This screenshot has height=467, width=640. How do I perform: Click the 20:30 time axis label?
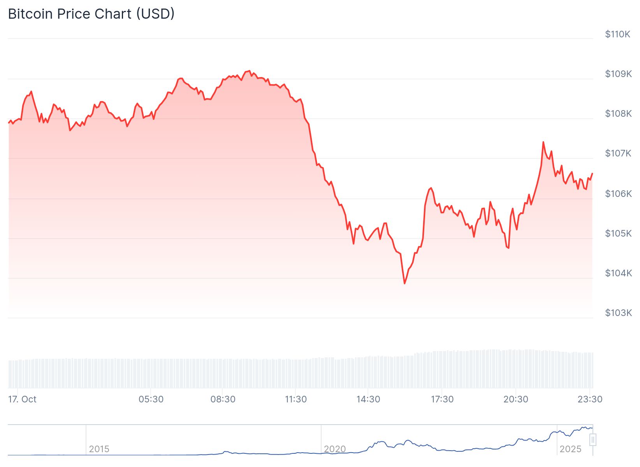[x=516, y=399]
